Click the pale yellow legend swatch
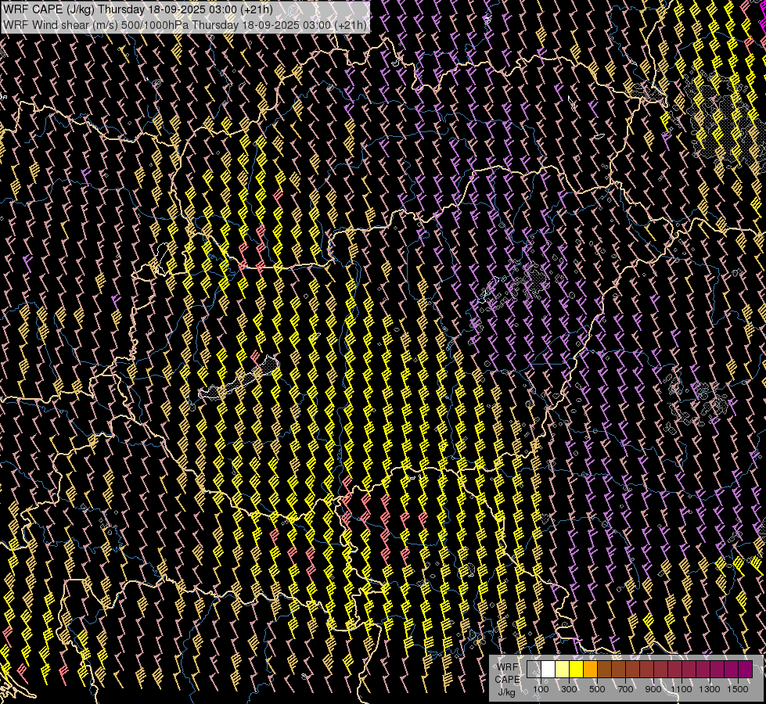The width and height of the screenshot is (766, 704). [x=562, y=670]
